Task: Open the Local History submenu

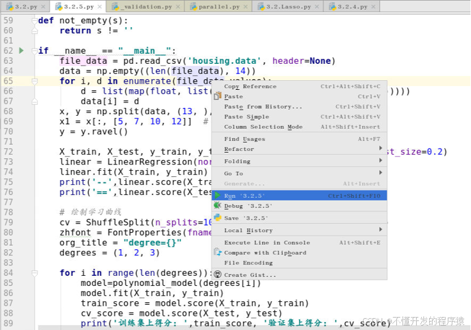Action: [299, 231]
